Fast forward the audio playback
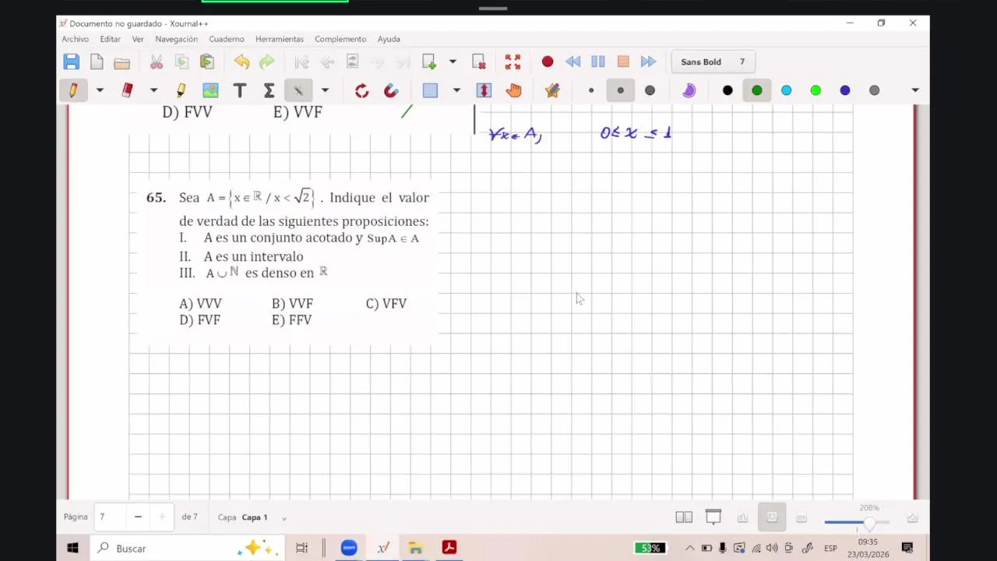997x561 pixels. 648,62
